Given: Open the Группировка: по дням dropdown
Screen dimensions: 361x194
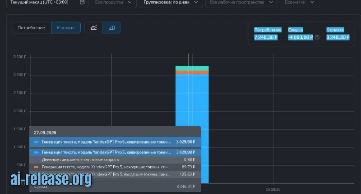Looking at the screenshot, I should point(171,3).
